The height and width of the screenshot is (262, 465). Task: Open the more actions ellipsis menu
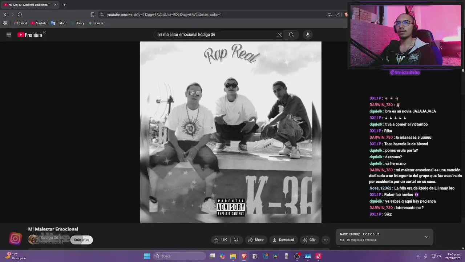click(326, 240)
